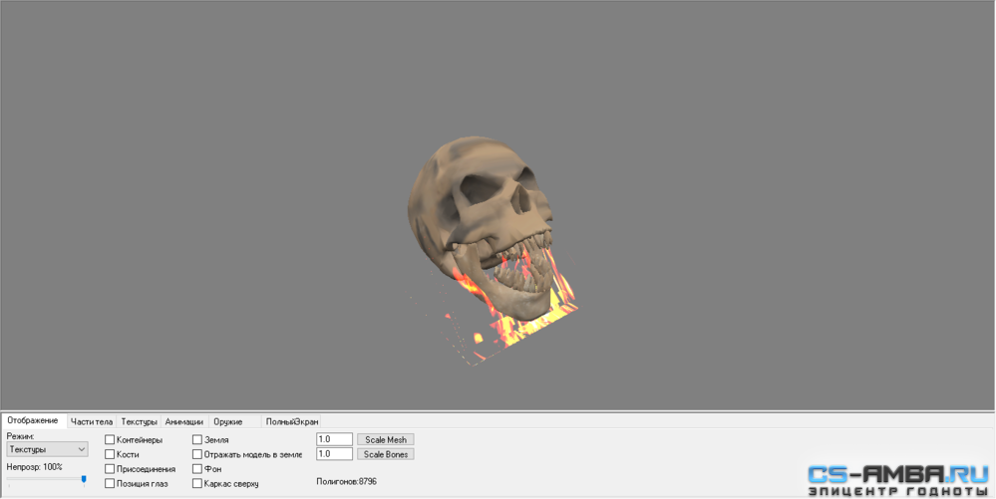Click the skull model in viewport
The image size is (996, 499).
481,216
